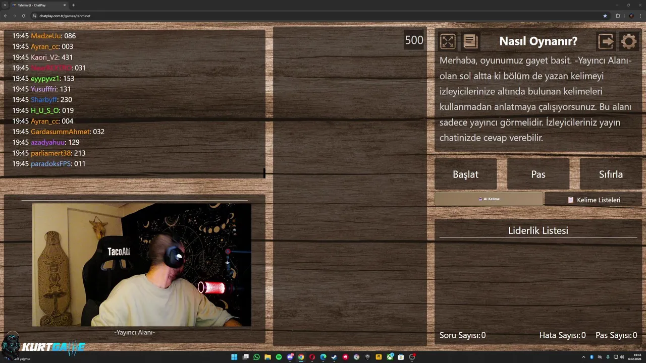
Task: Expand the tab search dropdown arrow
Action: tap(5, 5)
